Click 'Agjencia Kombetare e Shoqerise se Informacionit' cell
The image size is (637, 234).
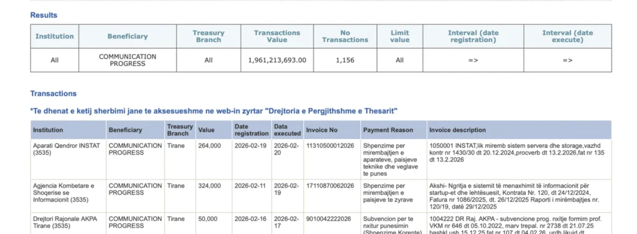click(64, 192)
